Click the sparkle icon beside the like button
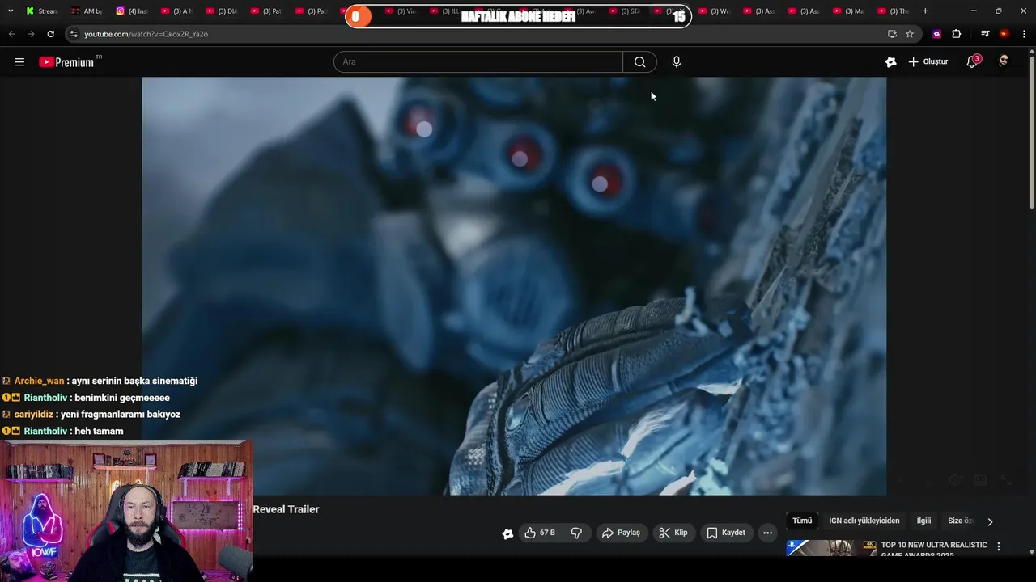This screenshot has height=582, width=1036. click(x=507, y=533)
